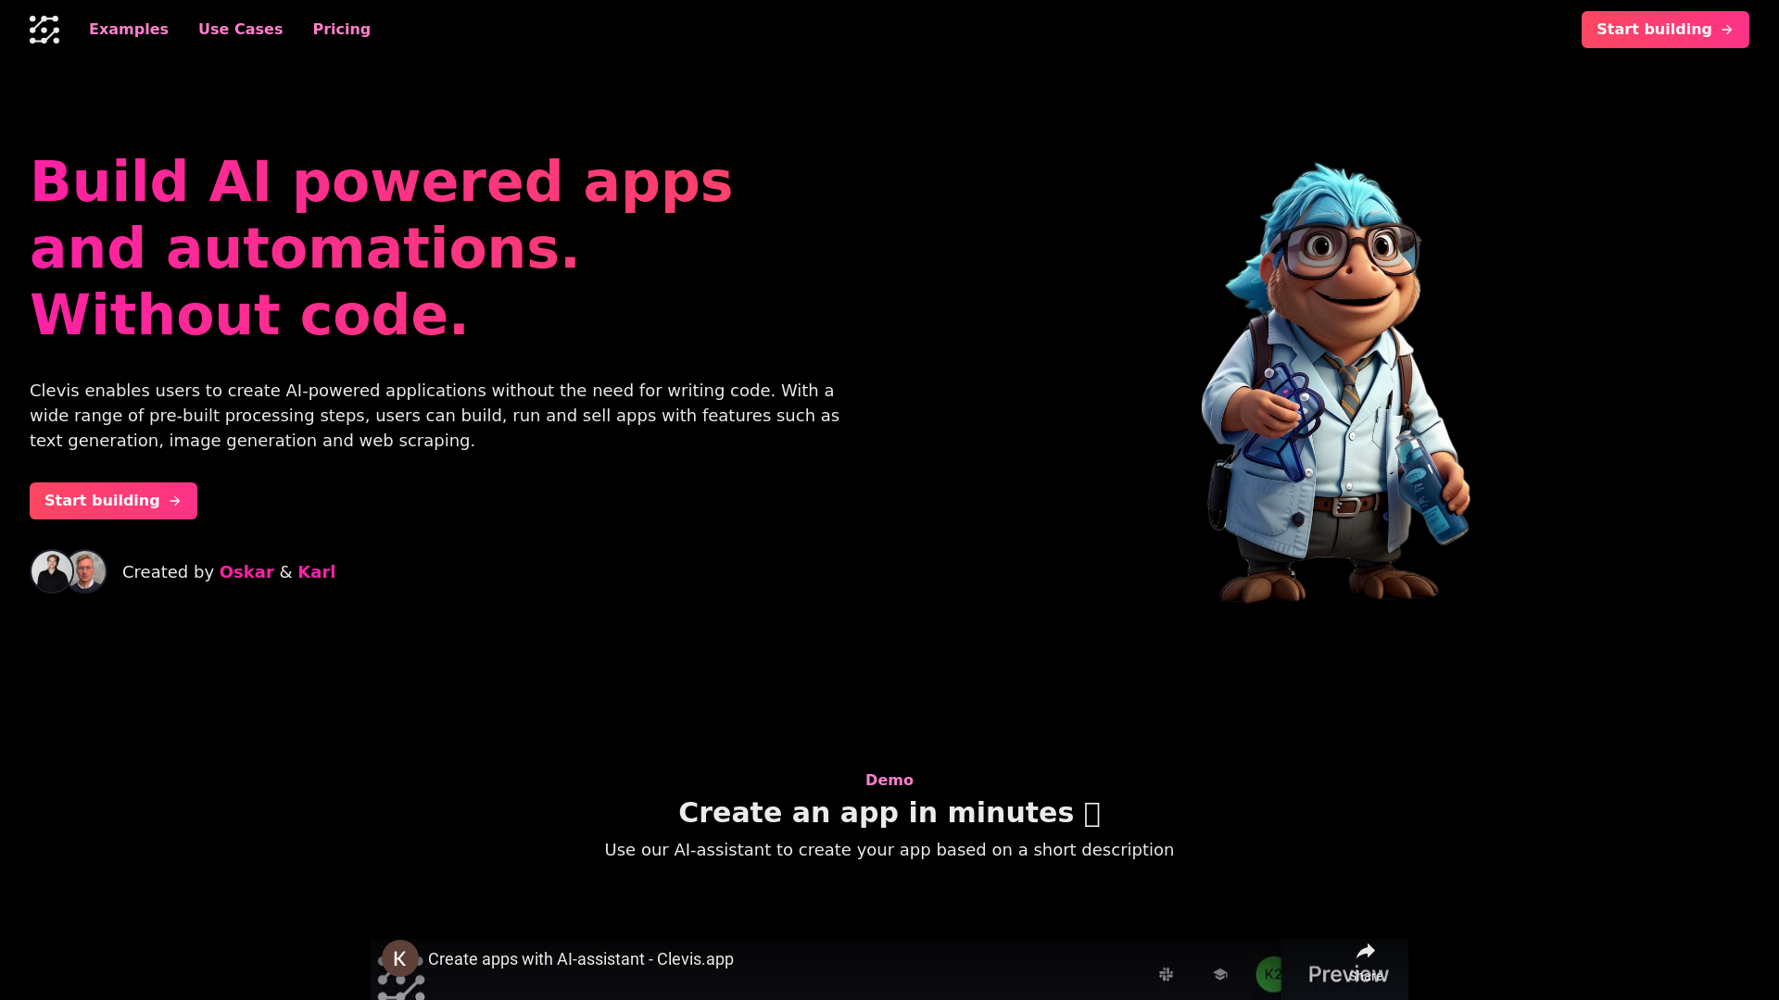The width and height of the screenshot is (1779, 1000).
Task: Click the Clevis logo icon in navbar
Action: [44, 30]
